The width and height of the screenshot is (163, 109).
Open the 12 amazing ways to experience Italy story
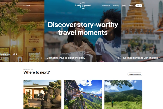pos(66,58)
